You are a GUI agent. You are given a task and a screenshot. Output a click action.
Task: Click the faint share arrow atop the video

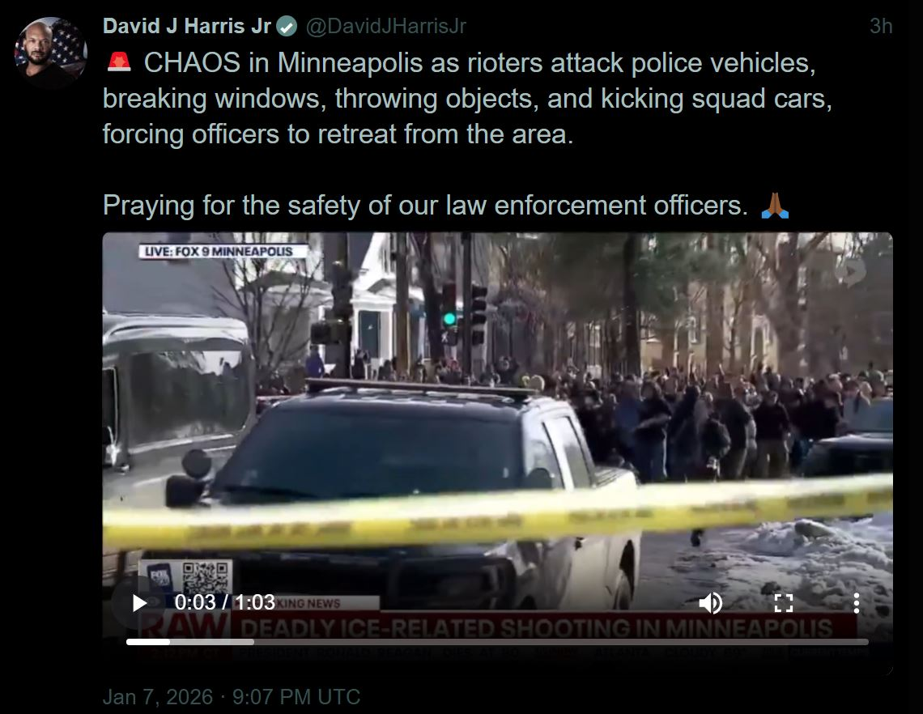(851, 270)
